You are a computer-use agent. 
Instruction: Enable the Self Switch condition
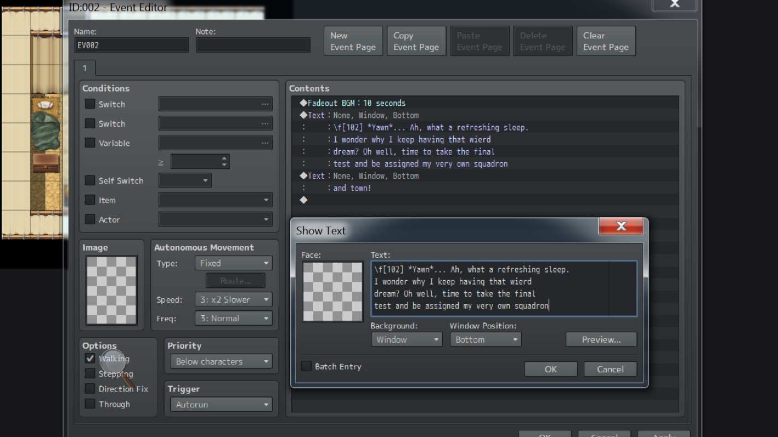90,180
